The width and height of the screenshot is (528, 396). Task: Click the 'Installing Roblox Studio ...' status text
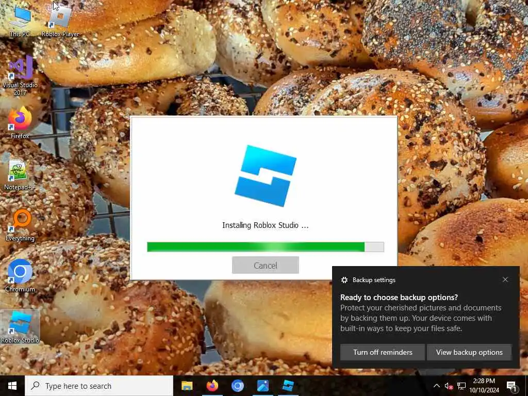tap(266, 225)
